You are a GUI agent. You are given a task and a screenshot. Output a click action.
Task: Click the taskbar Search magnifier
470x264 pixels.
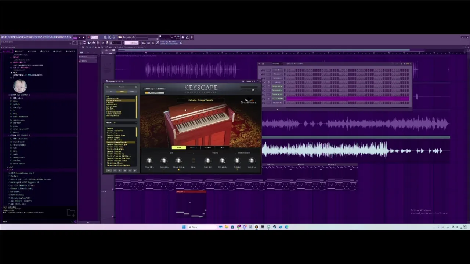coord(190,227)
